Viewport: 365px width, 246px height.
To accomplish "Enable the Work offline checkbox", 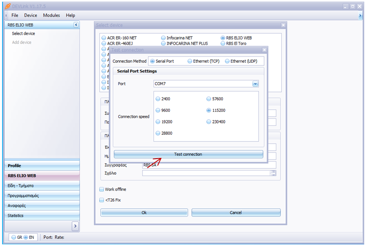I will point(102,189).
